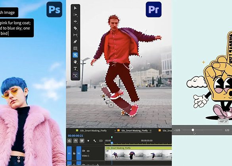Click the captions track options icon
This screenshot has height=166, width=232.
tap(101, 141)
